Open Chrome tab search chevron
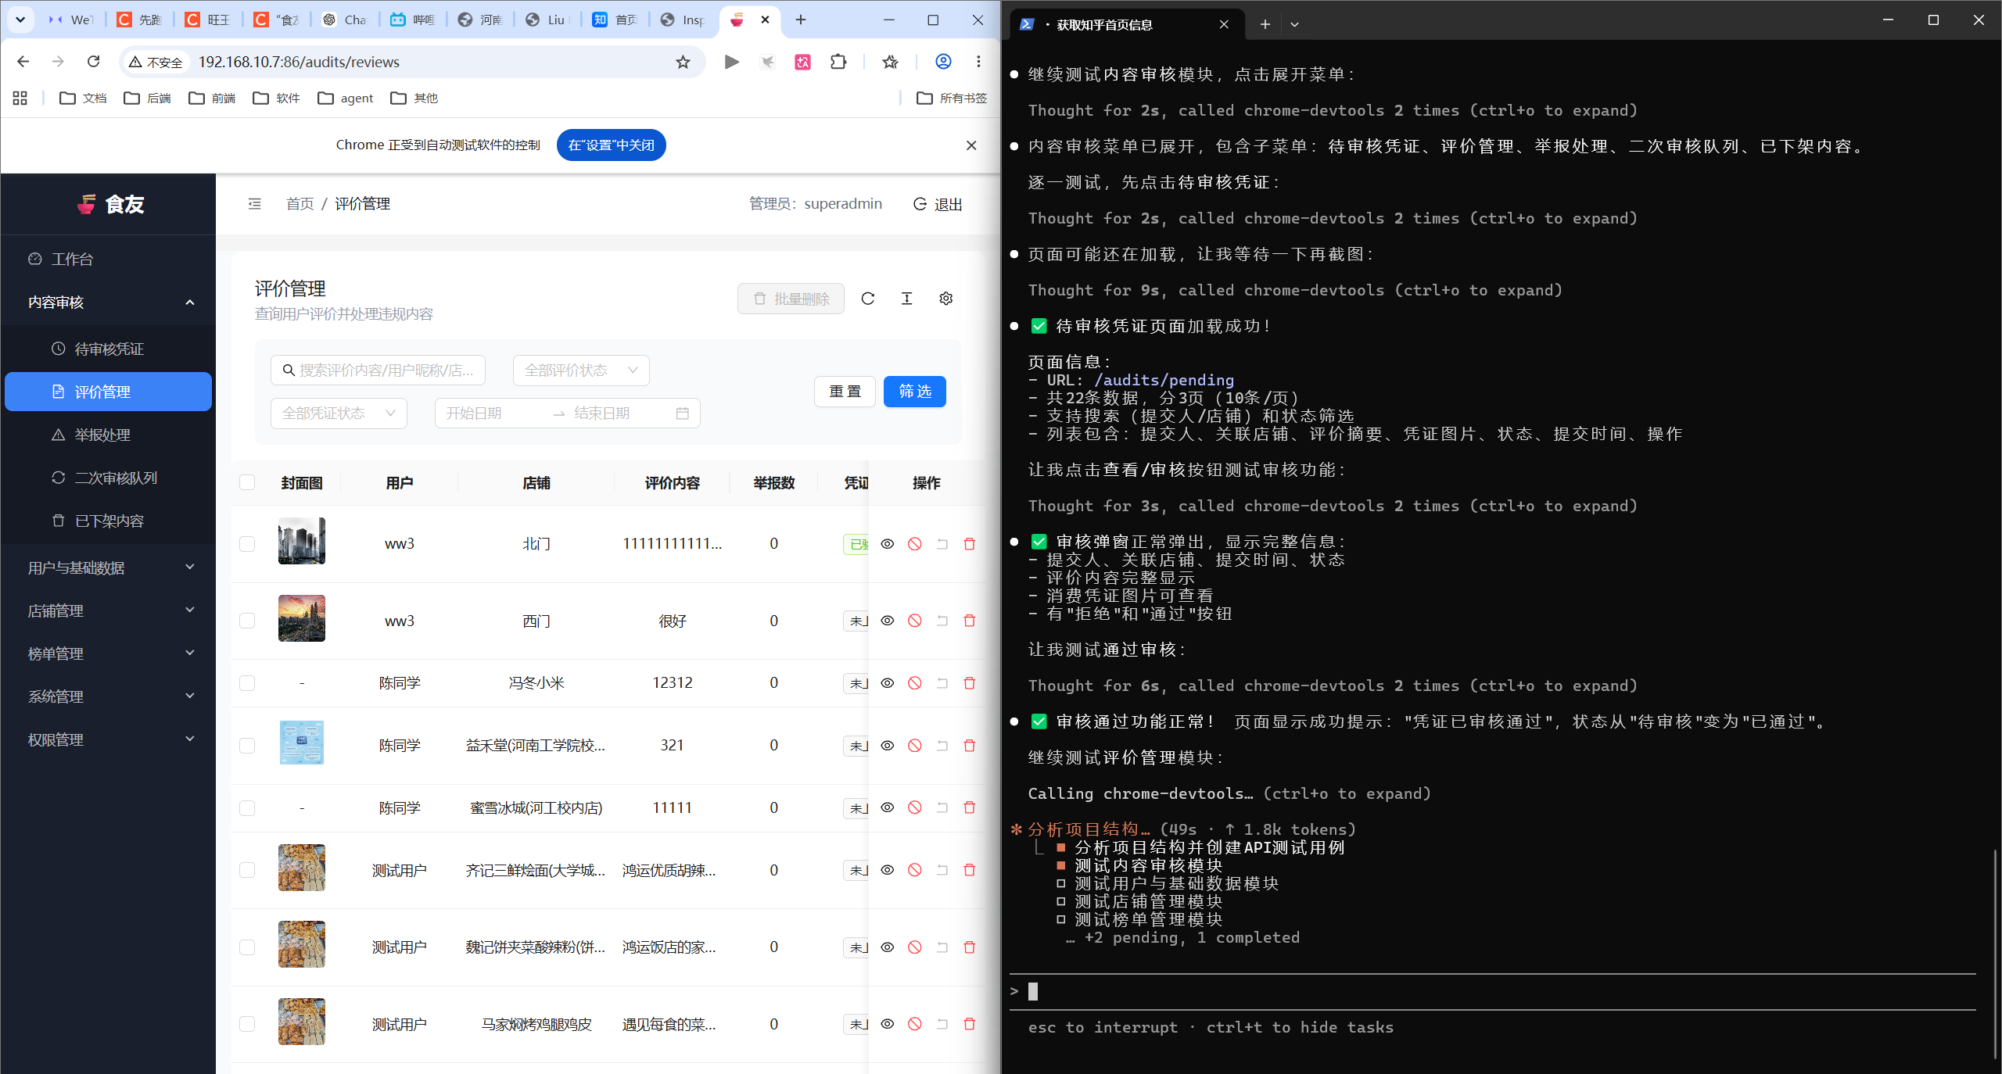 (20, 20)
